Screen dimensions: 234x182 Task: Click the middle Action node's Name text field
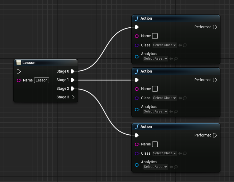[x=155, y=89]
